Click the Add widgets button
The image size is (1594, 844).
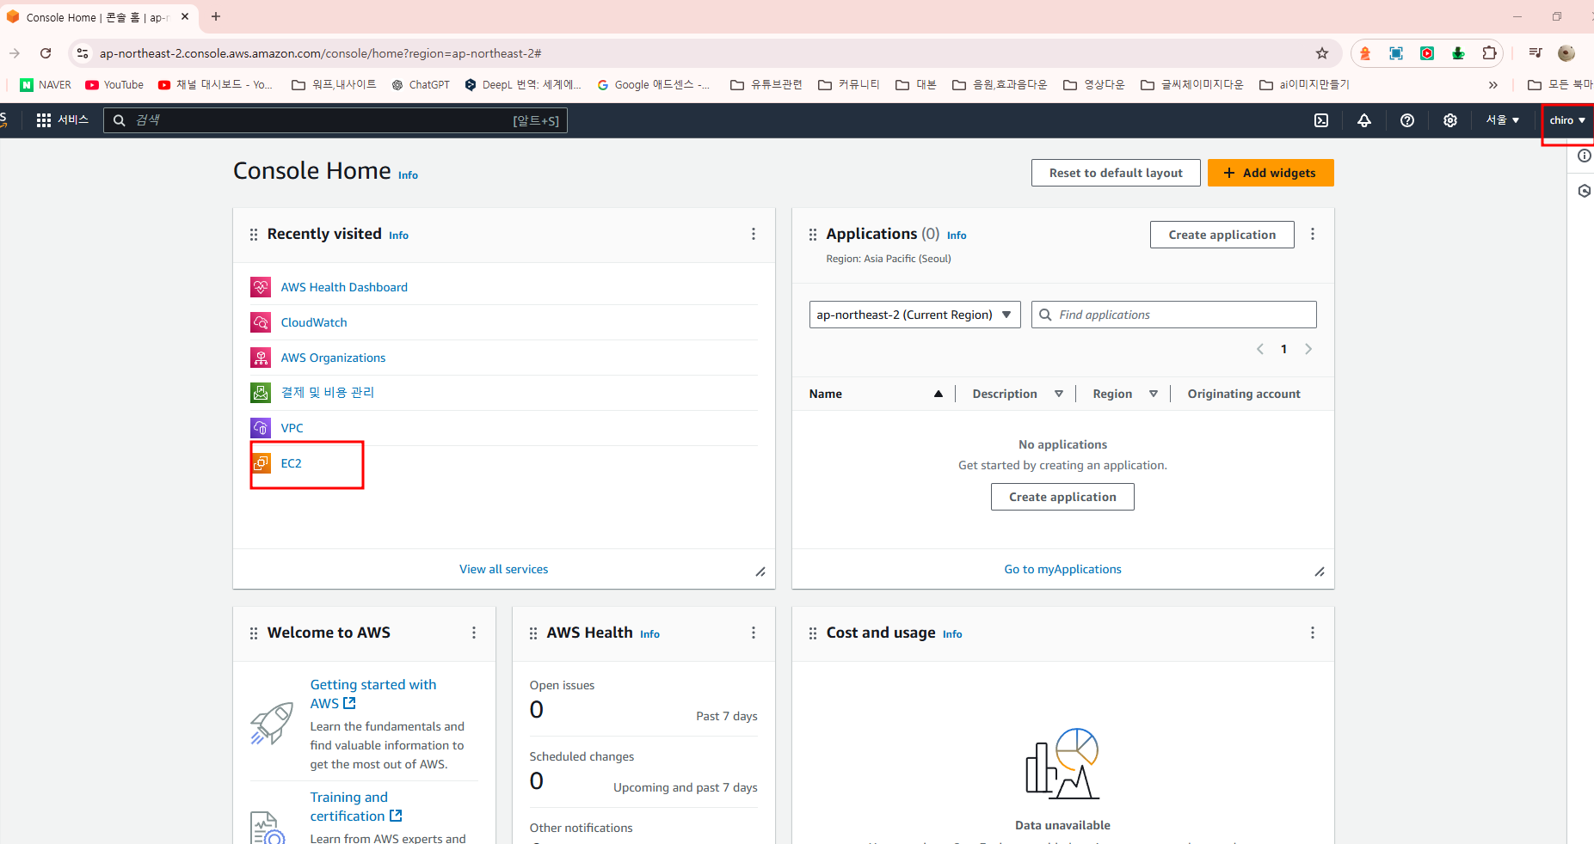coord(1271,173)
